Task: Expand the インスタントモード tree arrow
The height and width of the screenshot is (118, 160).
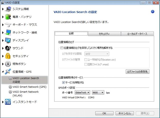Action: click(x=3, y=102)
